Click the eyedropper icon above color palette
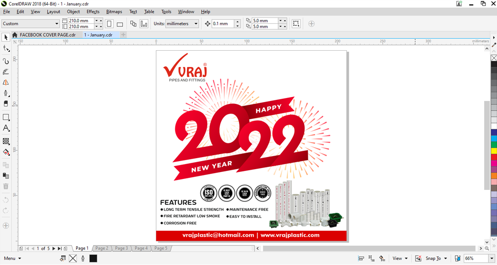This screenshot has width=497, height=265. [494, 45]
